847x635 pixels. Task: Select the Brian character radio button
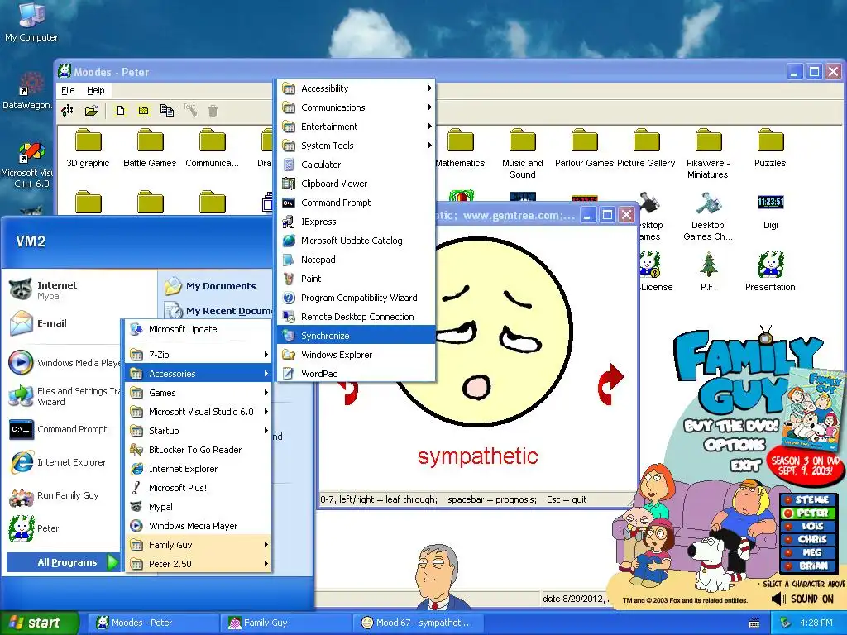(789, 566)
